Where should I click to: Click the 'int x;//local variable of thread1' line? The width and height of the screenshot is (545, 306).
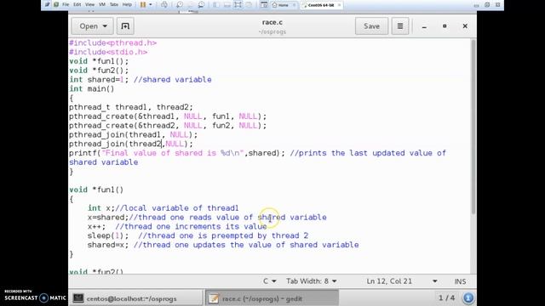pyautogui.click(x=163, y=208)
